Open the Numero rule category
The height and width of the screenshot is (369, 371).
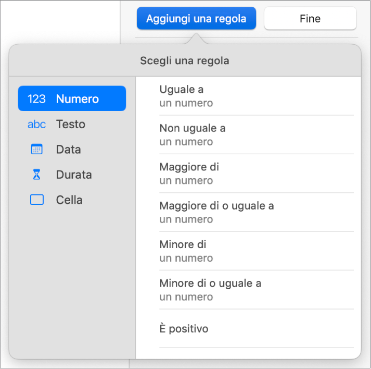[72, 99]
